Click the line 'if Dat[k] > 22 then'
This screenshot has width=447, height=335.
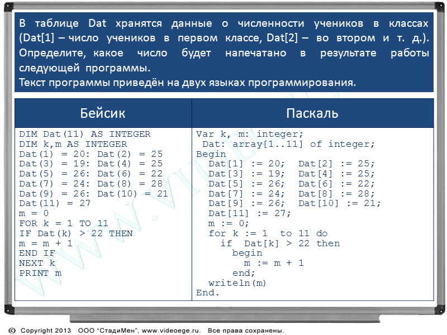coord(280,243)
